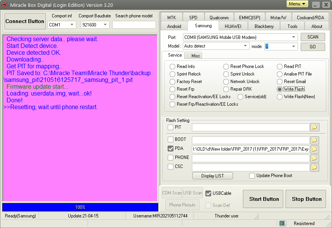Click the Miracle Box title bar app icon
The image size is (332, 228).
pyautogui.click(x=5, y=5)
